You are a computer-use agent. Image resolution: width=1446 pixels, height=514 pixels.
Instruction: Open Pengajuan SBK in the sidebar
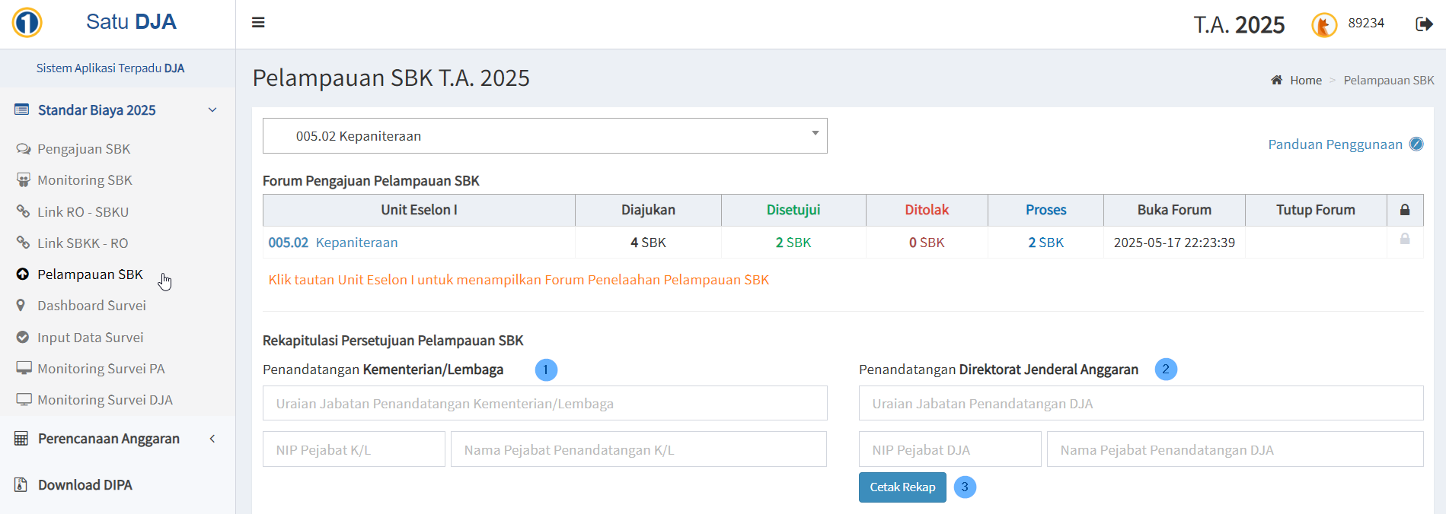(x=84, y=149)
